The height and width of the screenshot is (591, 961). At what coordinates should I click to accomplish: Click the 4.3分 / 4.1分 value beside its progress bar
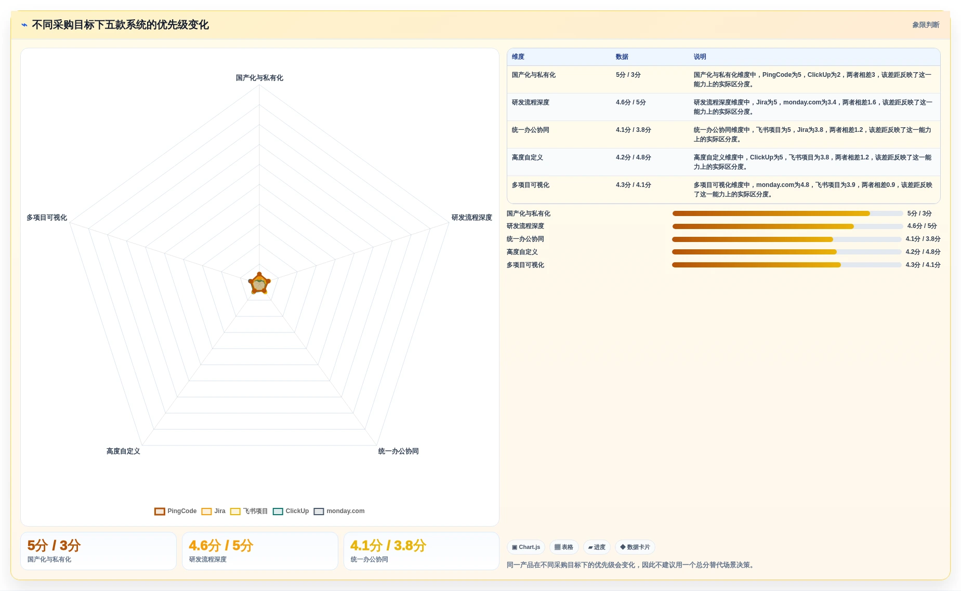[x=923, y=265]
